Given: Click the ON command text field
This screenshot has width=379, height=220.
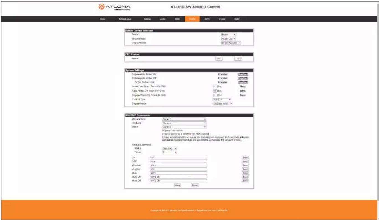Looking at the screenshot, I should [178, 158].
